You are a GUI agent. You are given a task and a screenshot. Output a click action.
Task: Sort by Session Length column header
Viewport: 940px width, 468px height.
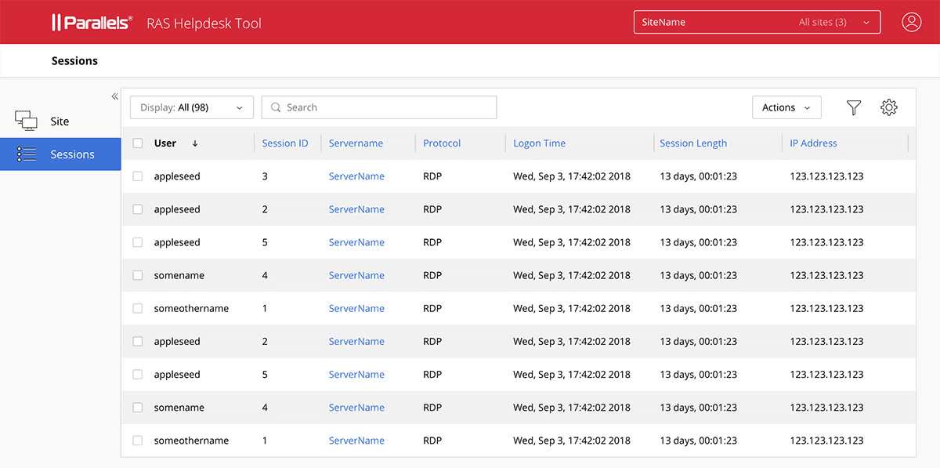[693, 143]
